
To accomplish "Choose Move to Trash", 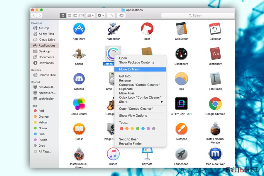I will tap(140, 69).
